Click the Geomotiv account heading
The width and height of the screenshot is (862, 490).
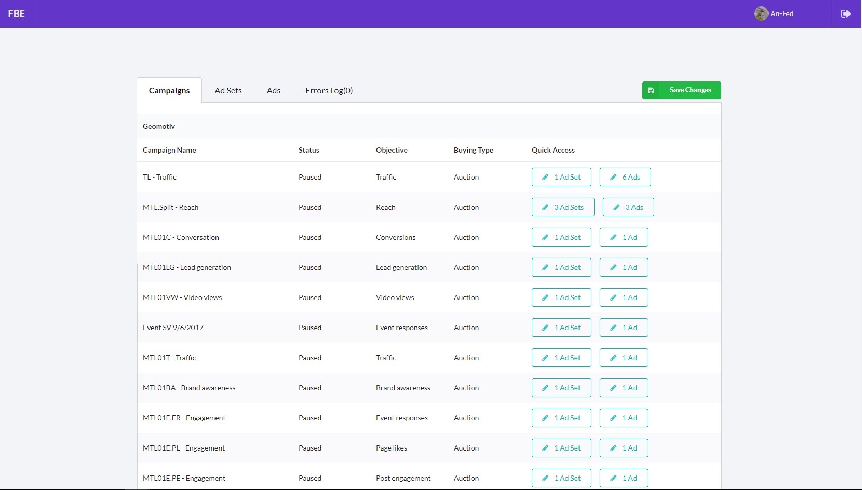click(159, 126)
